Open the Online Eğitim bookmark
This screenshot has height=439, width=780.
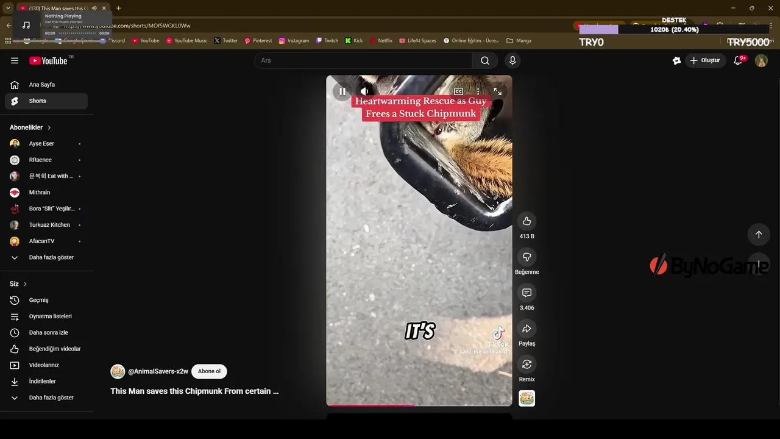471,41
